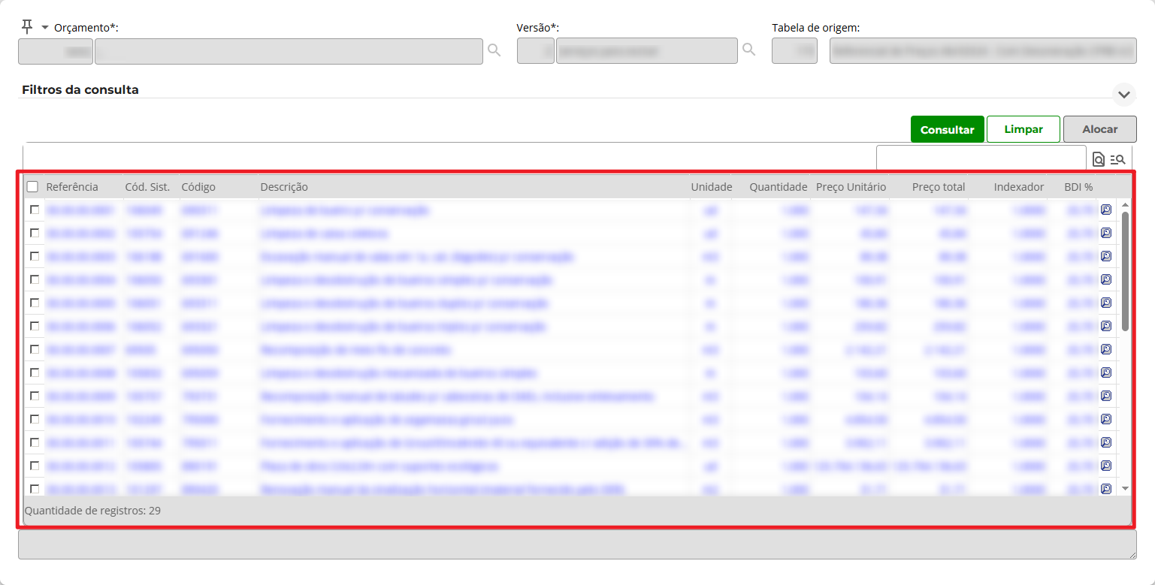This screenshot has height=585, width=1155.
Task: Toggle the select-all checkbox in grid header
Action: (x=32, y=187)
